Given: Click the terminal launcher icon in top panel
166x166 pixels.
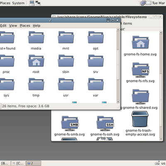Looking at the screenshot, I should tap(32, 3).
